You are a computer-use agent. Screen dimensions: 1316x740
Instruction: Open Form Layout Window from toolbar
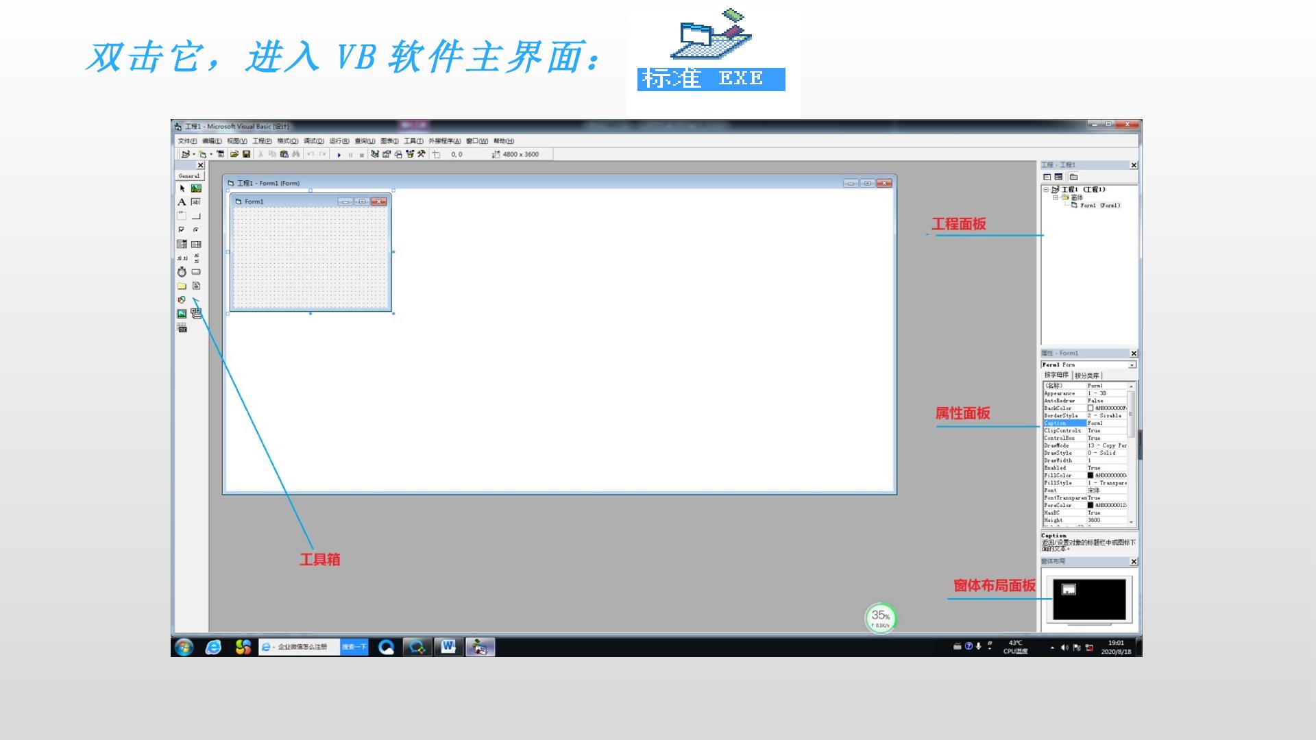[398, 154]
